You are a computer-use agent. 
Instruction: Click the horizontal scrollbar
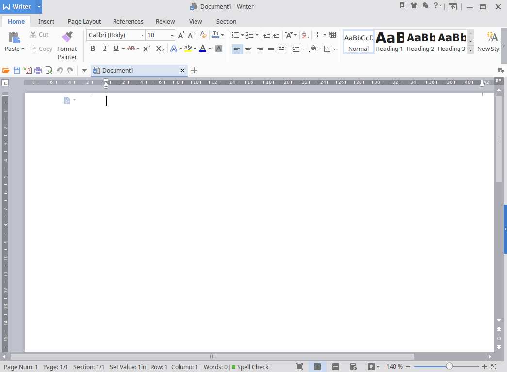pyautogui.click(x=213, y=356)
